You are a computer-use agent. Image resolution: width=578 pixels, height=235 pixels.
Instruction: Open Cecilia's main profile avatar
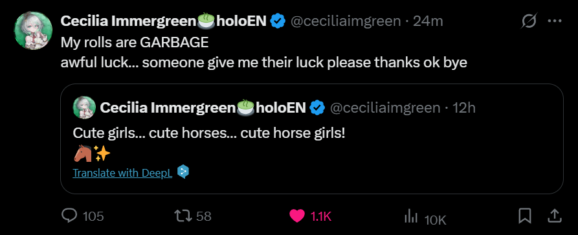(x=33, y=30)
